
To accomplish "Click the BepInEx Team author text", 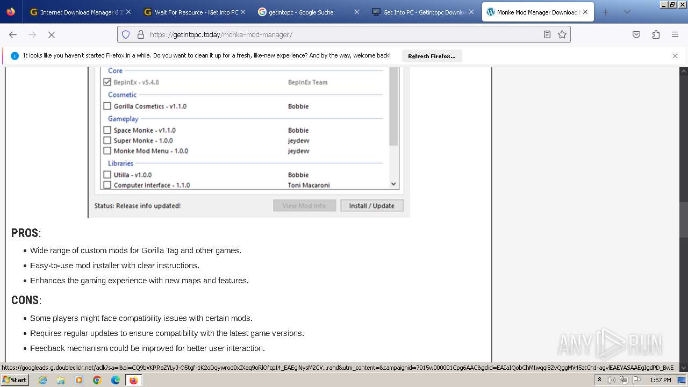I will 308,82.
